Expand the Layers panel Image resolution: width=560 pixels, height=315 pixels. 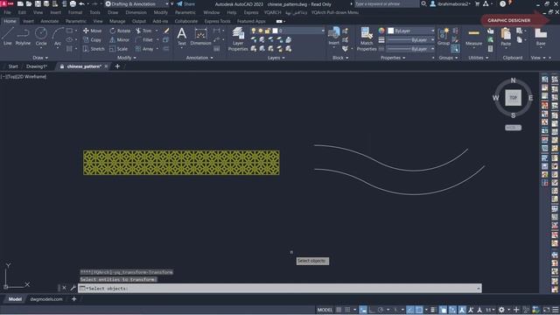point(276,58)
